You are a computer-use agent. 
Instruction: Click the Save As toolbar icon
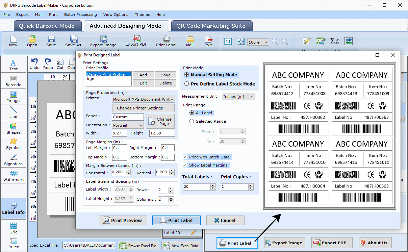pos(73,41)
